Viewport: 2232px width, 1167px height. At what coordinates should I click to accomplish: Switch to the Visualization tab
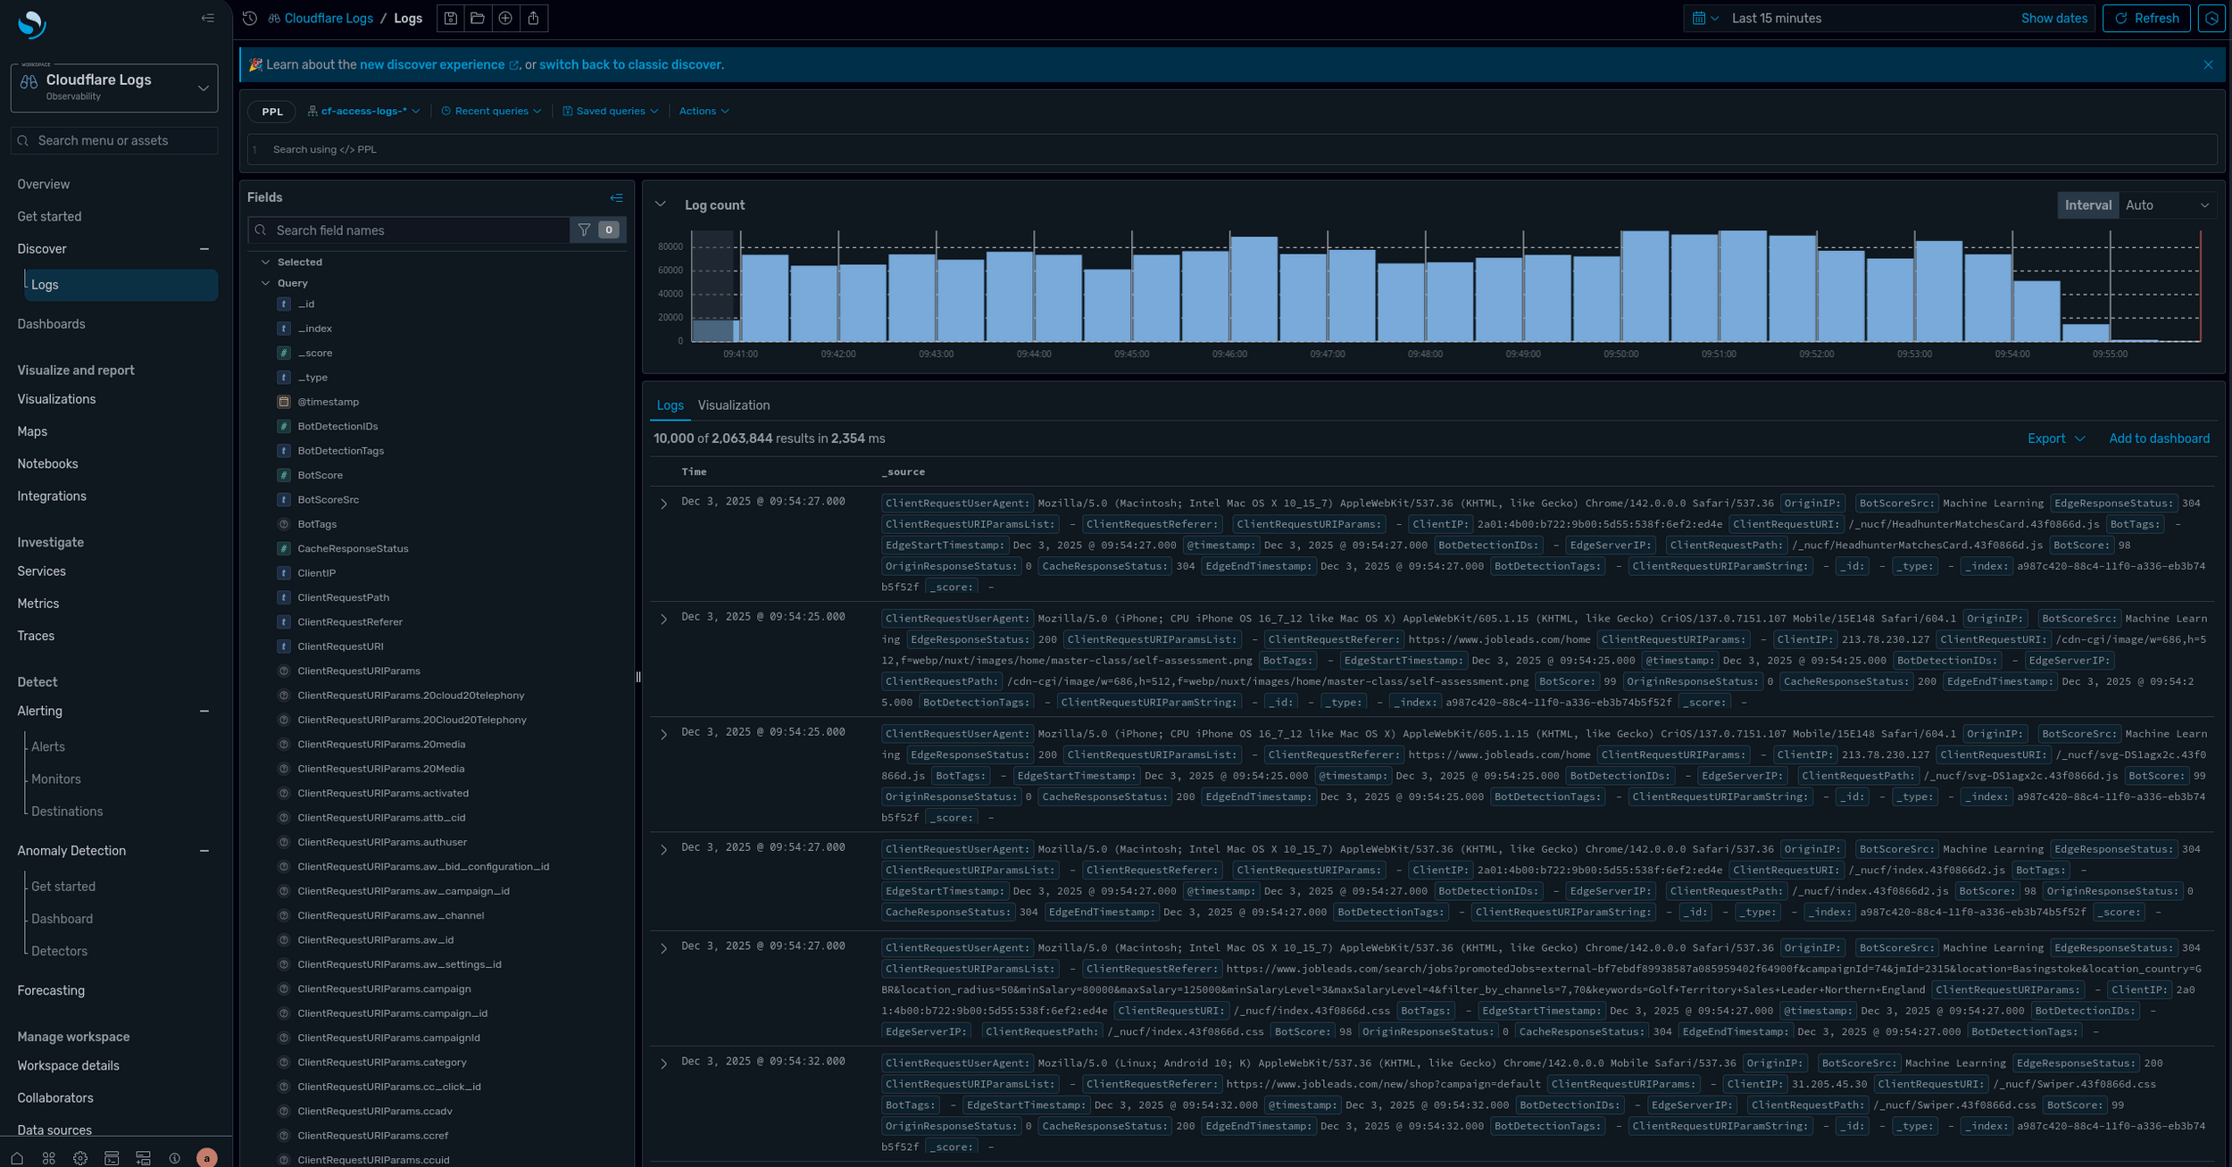[x=733, y=405]
